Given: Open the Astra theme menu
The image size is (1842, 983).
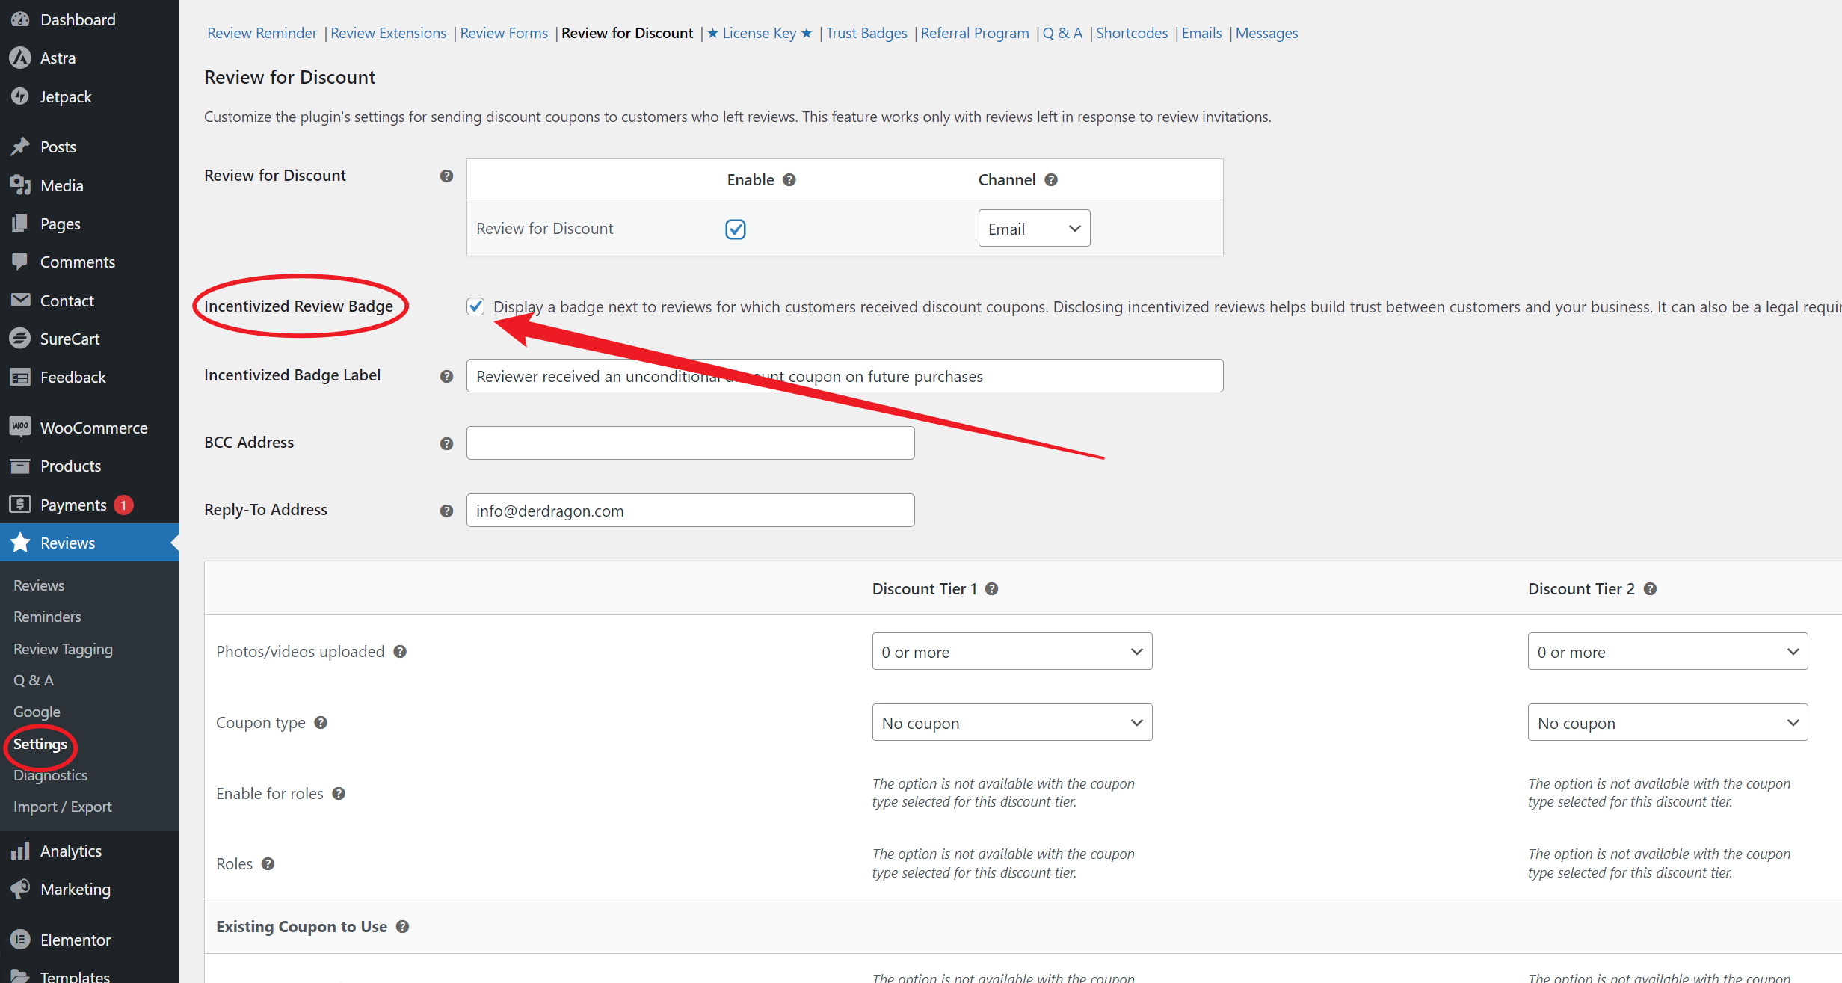Looking at the screenshot, I should point(20,58).
